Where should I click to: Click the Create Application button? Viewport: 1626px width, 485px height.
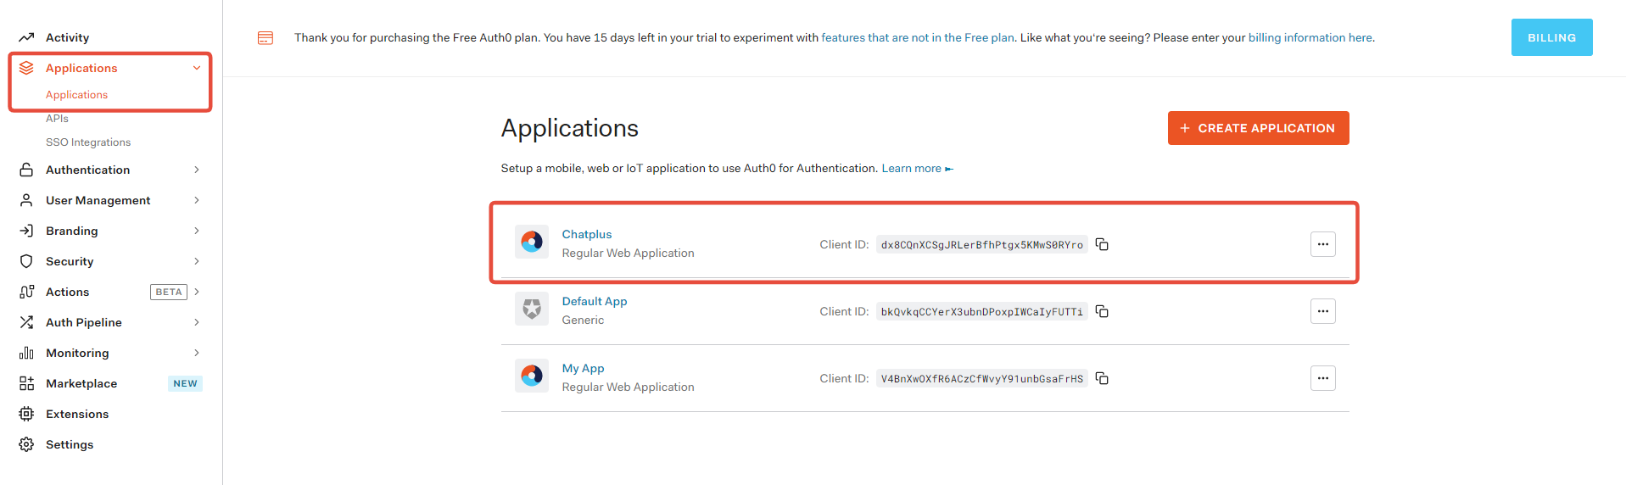pos(1258,128)
